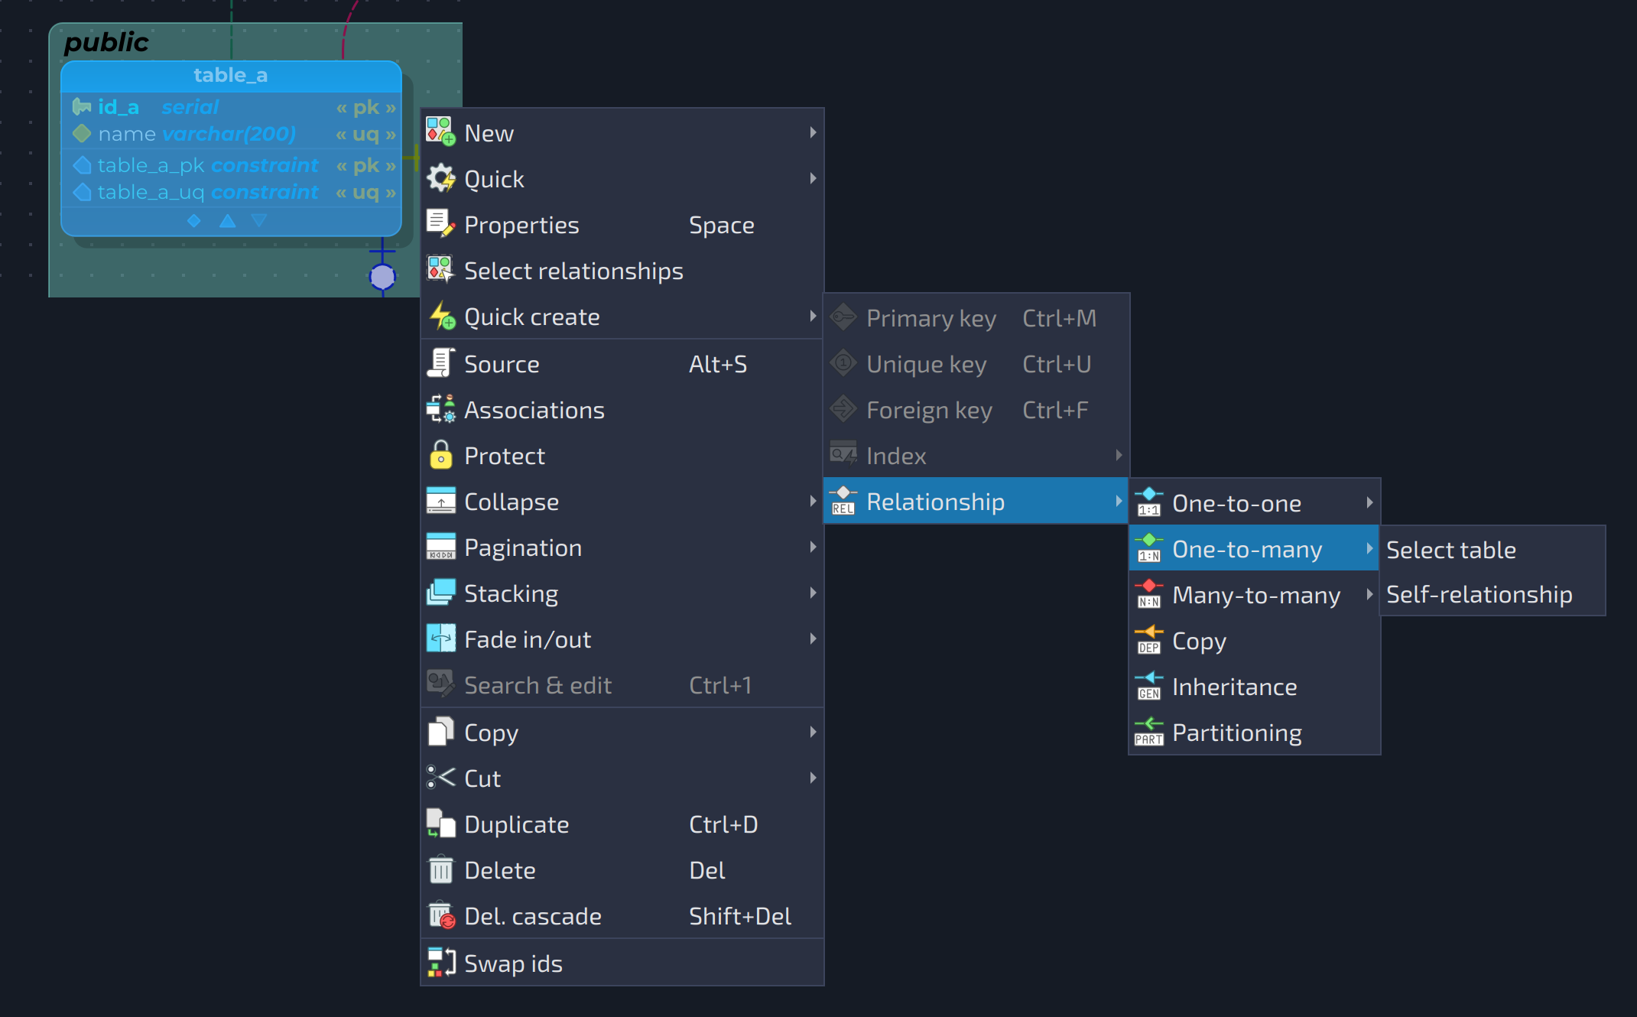Click the Collapse icon
The height and width of the screenshot is (1017, 1637).
coord(441,501)
